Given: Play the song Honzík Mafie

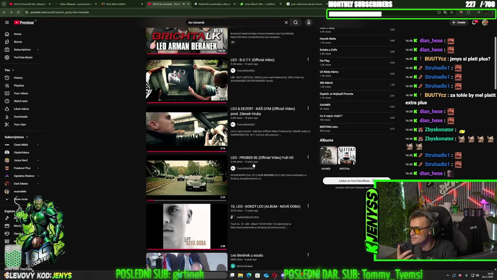Looking at the screenshot, I should (x=357, y=40).
